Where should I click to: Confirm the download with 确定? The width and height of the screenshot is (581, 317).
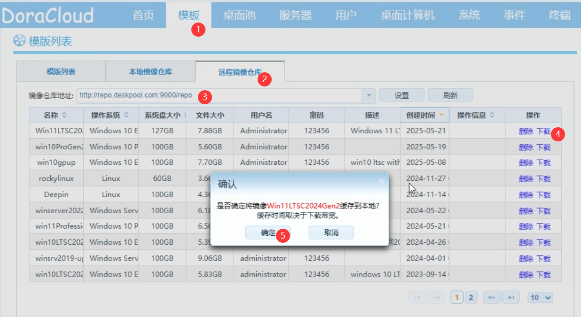[268, 232]
